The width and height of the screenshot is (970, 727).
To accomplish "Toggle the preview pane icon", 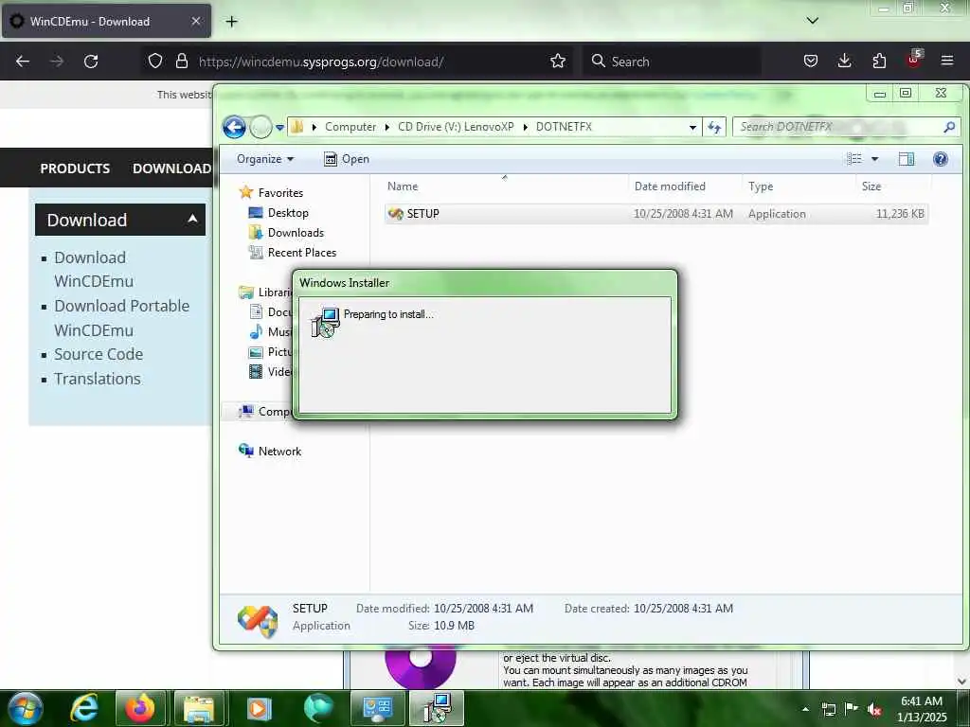I will (x=906, y=159).
